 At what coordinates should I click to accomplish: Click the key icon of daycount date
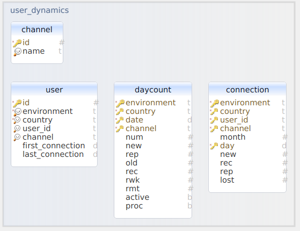120,120
